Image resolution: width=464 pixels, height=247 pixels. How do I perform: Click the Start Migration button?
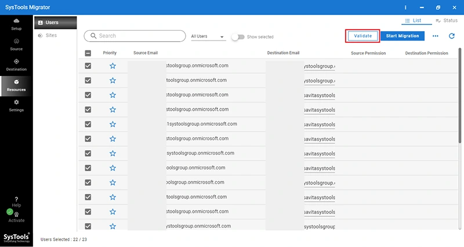[403, 36]
